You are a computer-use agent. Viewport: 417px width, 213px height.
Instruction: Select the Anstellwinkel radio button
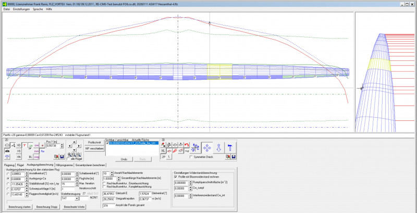pos(7,173)
